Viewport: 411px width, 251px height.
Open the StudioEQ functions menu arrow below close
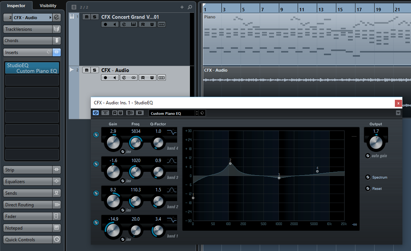tap(398, 113)
